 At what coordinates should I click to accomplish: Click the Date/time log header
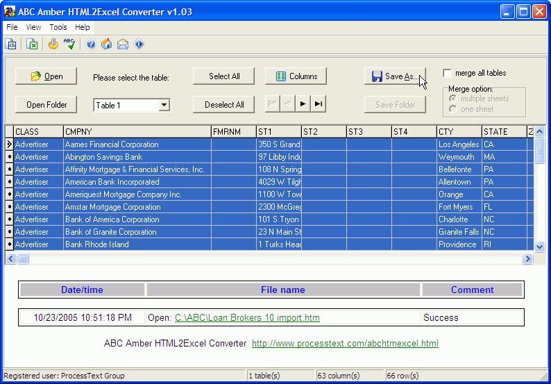82,290
